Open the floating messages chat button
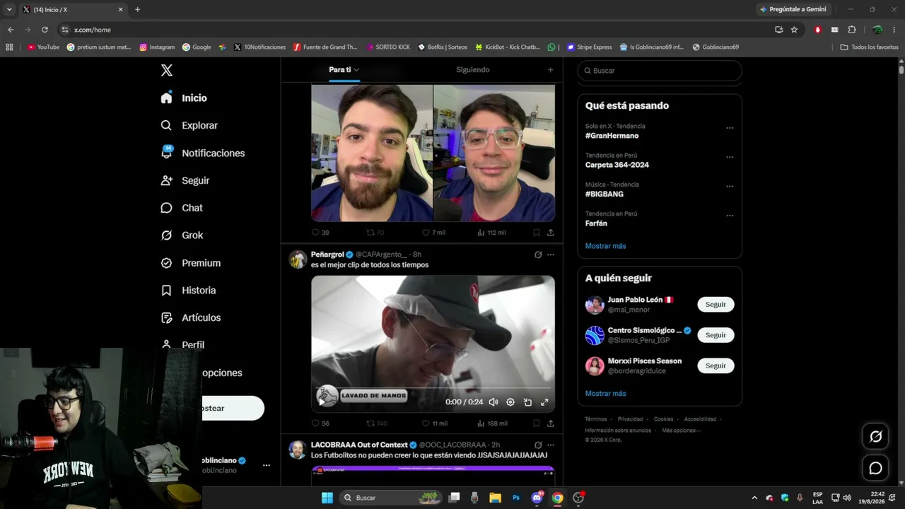The width and height of the screenshot is (905, 509). coord(875,468)
